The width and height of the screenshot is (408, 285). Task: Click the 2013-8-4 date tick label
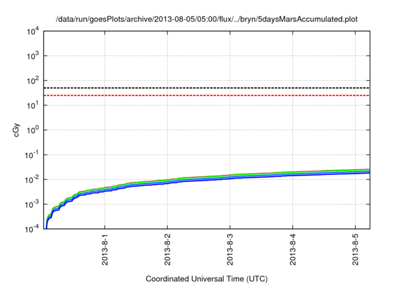click(293, 249)
